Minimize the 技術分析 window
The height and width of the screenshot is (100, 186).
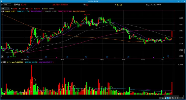point(179,1)
